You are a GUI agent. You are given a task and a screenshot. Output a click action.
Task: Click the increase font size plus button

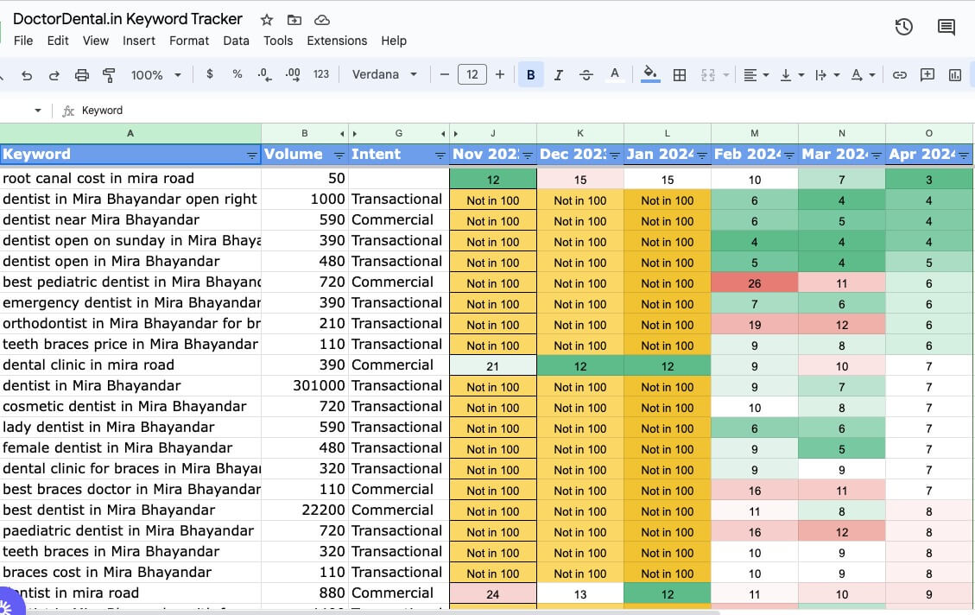click(499, 75)
